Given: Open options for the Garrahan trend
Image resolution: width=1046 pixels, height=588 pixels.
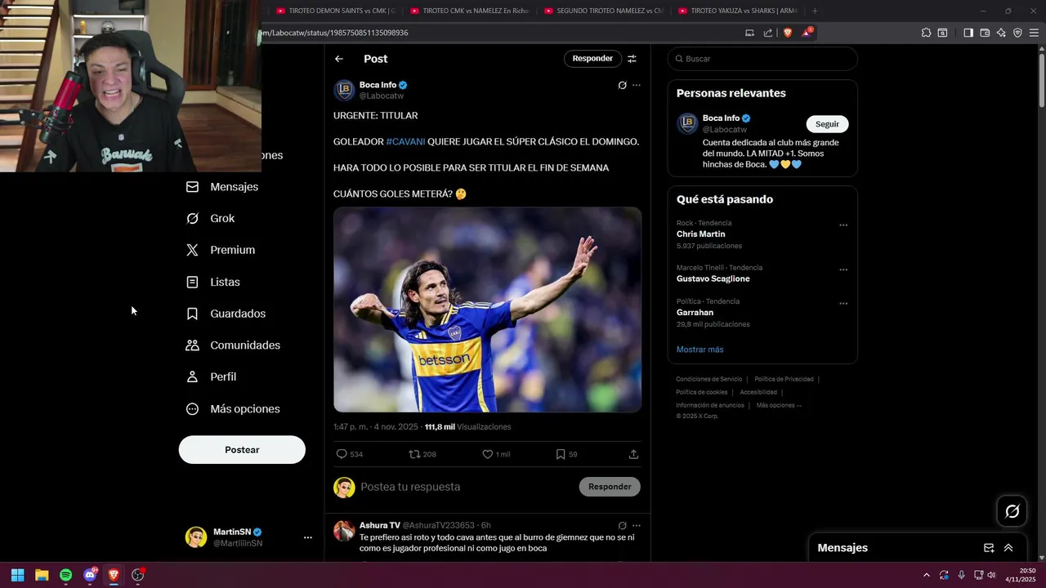Looking at the screenshot, I should (843, 304).
